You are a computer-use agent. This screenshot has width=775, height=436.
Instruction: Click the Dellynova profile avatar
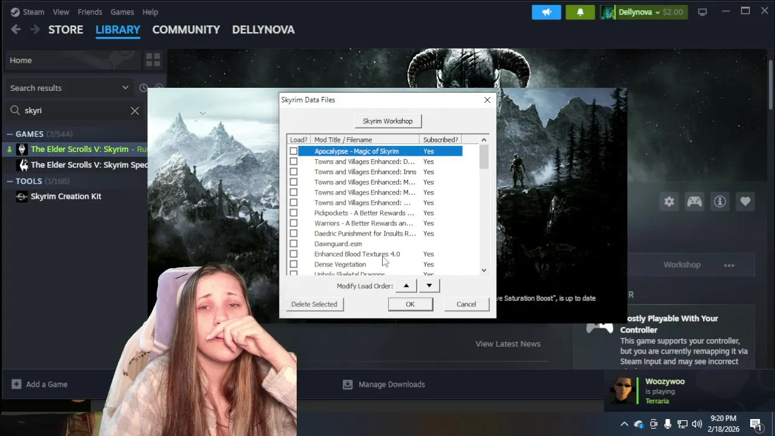coord(608,12)
